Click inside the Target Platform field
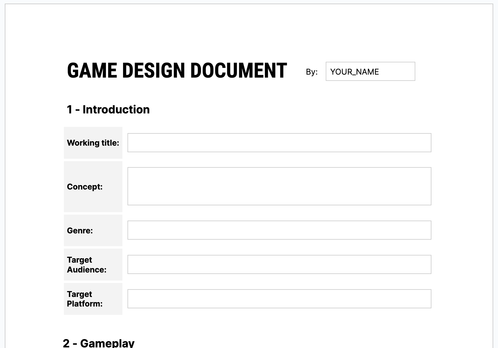Screen dimensions: 498x348 279,299
